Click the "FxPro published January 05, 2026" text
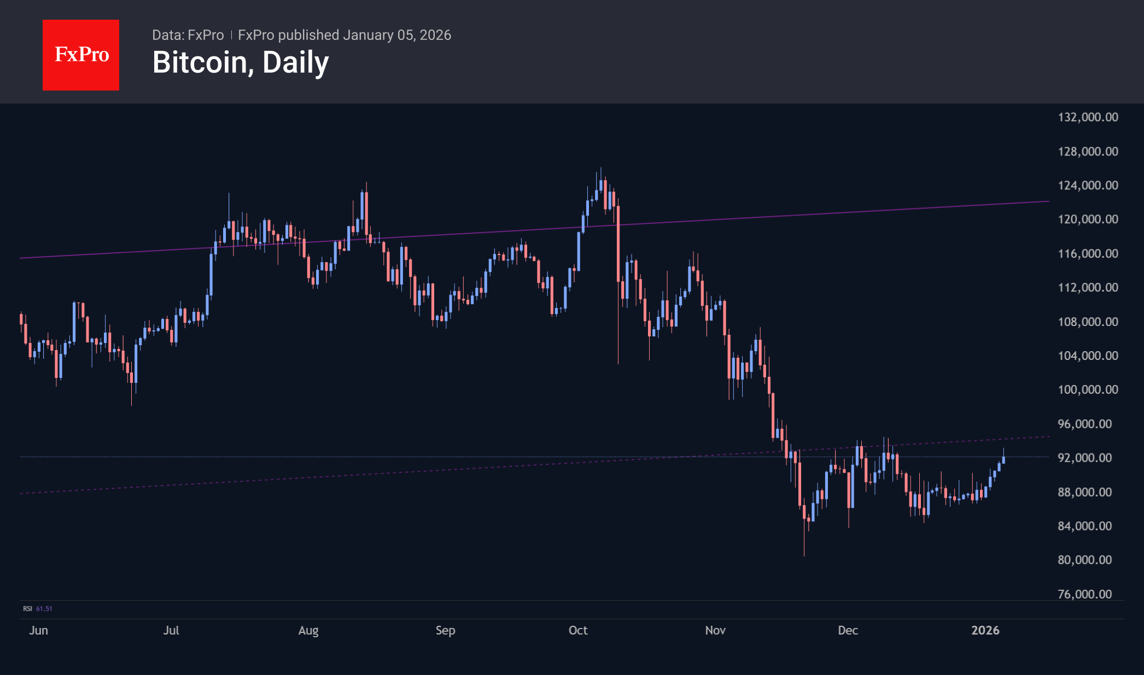1144x675 pixels. (x=345, y=35)
